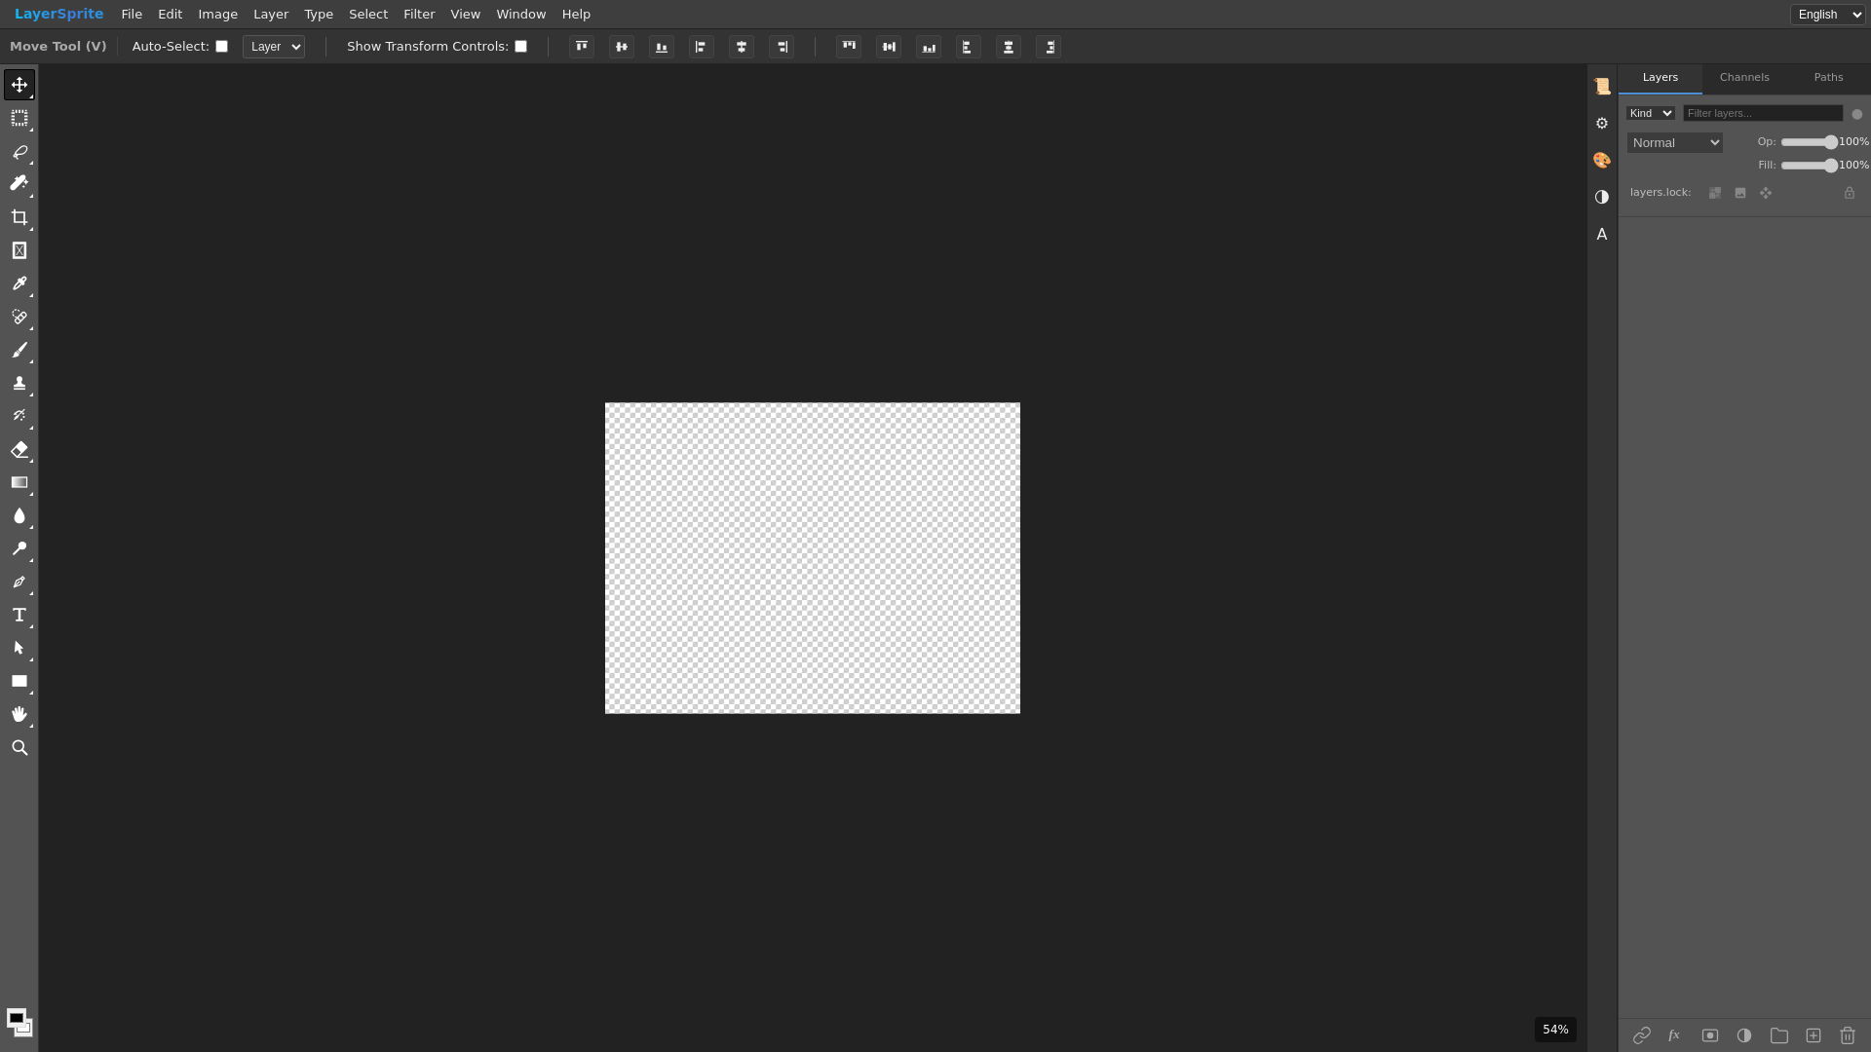Toggle Show Transform Controls checkbox
Viewport: 1871px width, 1052px height.
tap(521, 47)
